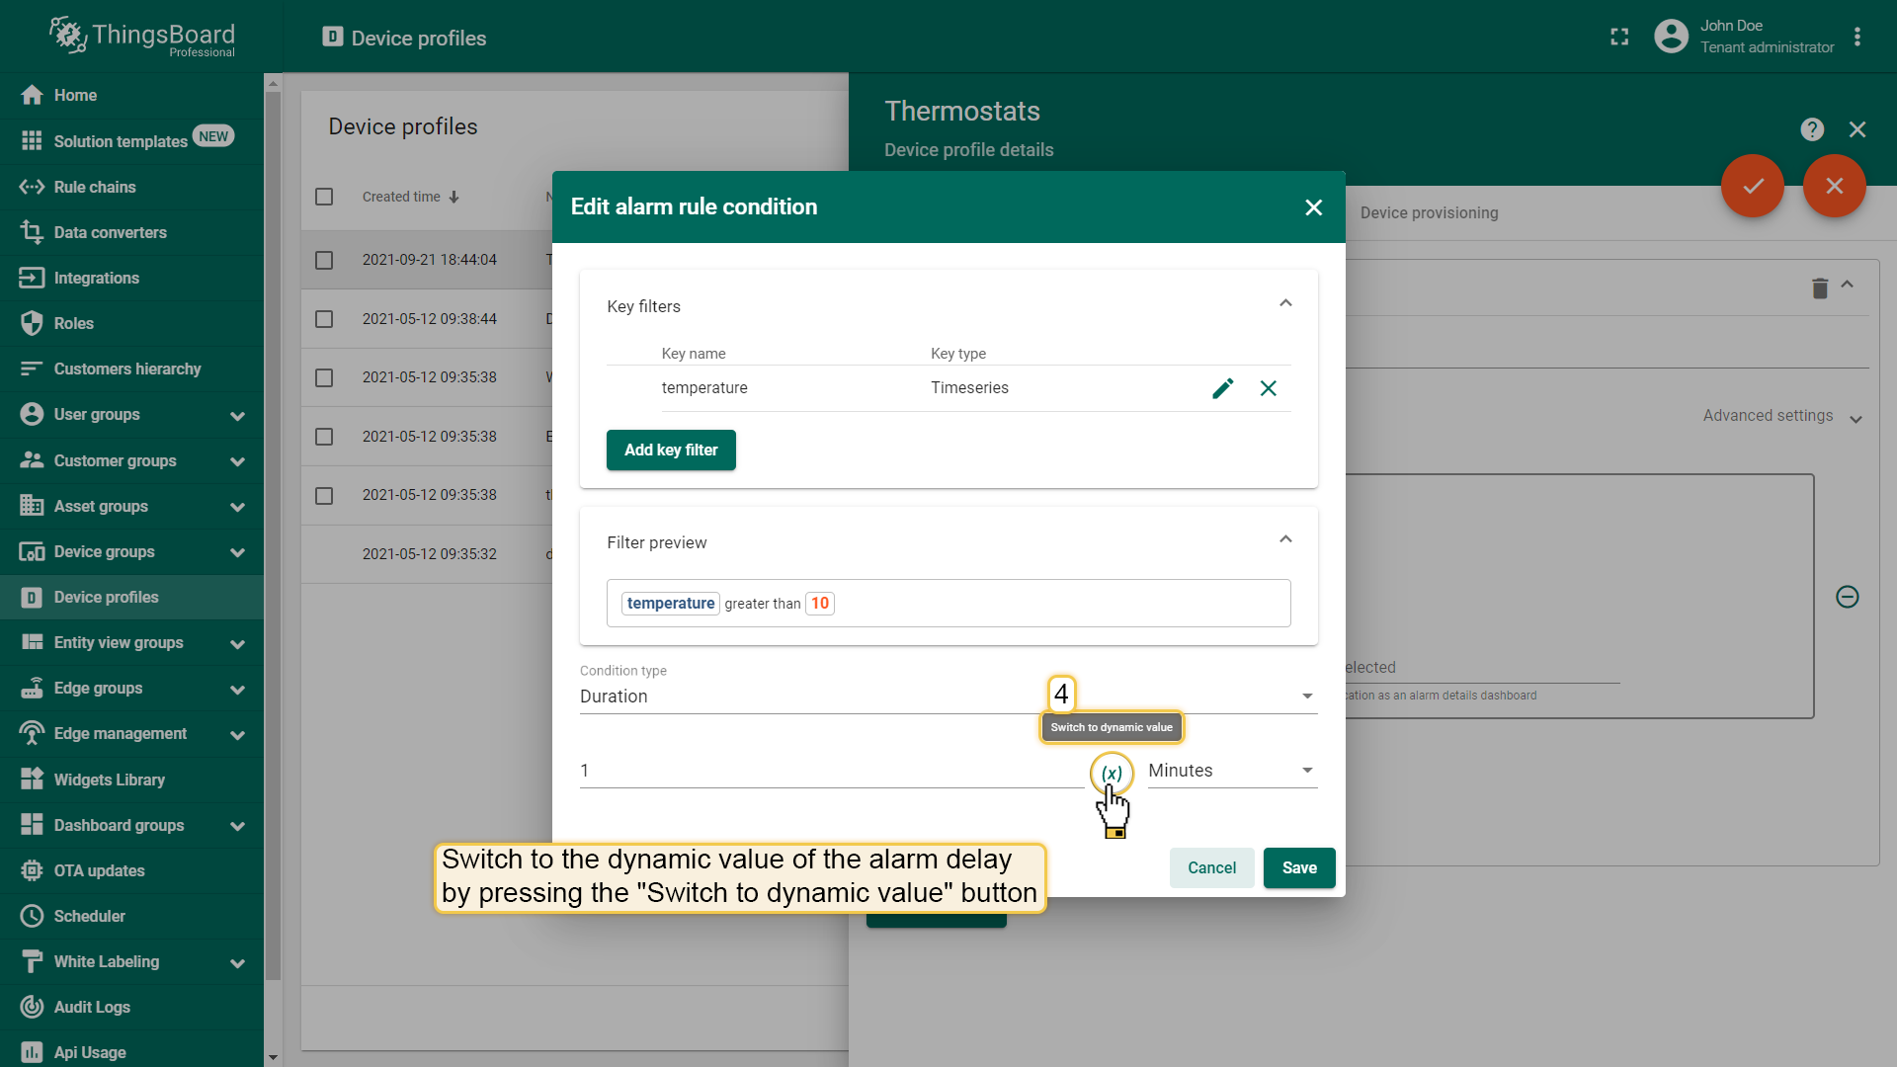Image resolution: width=1897 pixels, height=1067 pixels.
Task: Collapse the Key filters panel
Action: (x=1285, y=303)
